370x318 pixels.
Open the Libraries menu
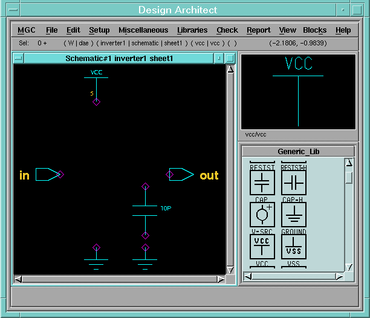point(192,30)
